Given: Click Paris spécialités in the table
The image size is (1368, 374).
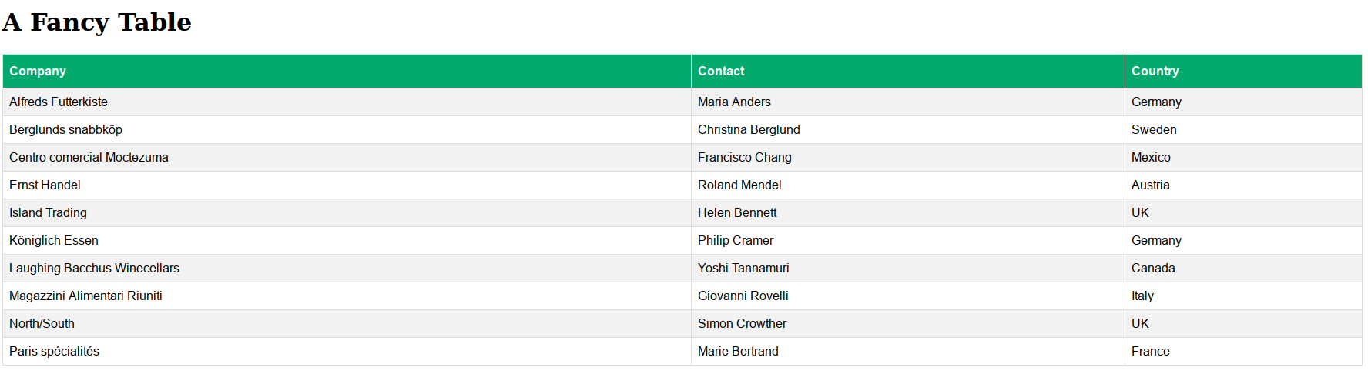Looking at the screenshot, I should tap(54, 351).
